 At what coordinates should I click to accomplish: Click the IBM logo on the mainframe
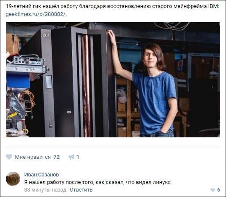coord(46,35)
